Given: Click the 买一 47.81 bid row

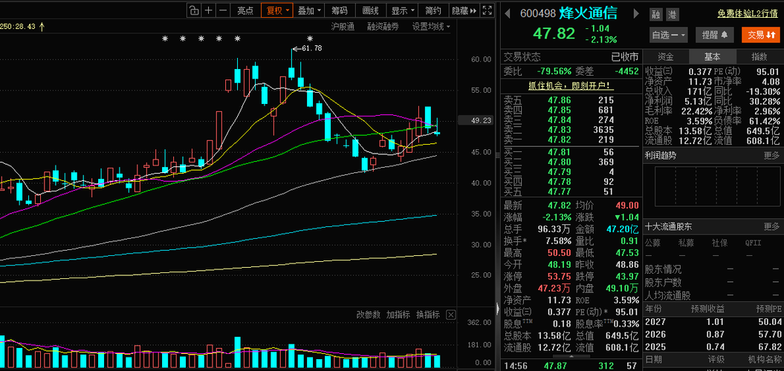Looking at the screenshot, I should 571,152.
